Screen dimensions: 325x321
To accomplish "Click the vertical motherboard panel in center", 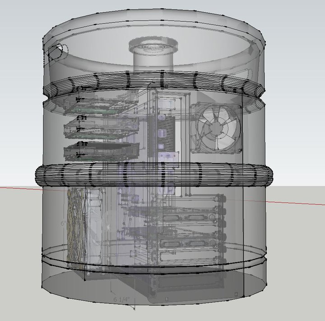I will click(162, 135).
